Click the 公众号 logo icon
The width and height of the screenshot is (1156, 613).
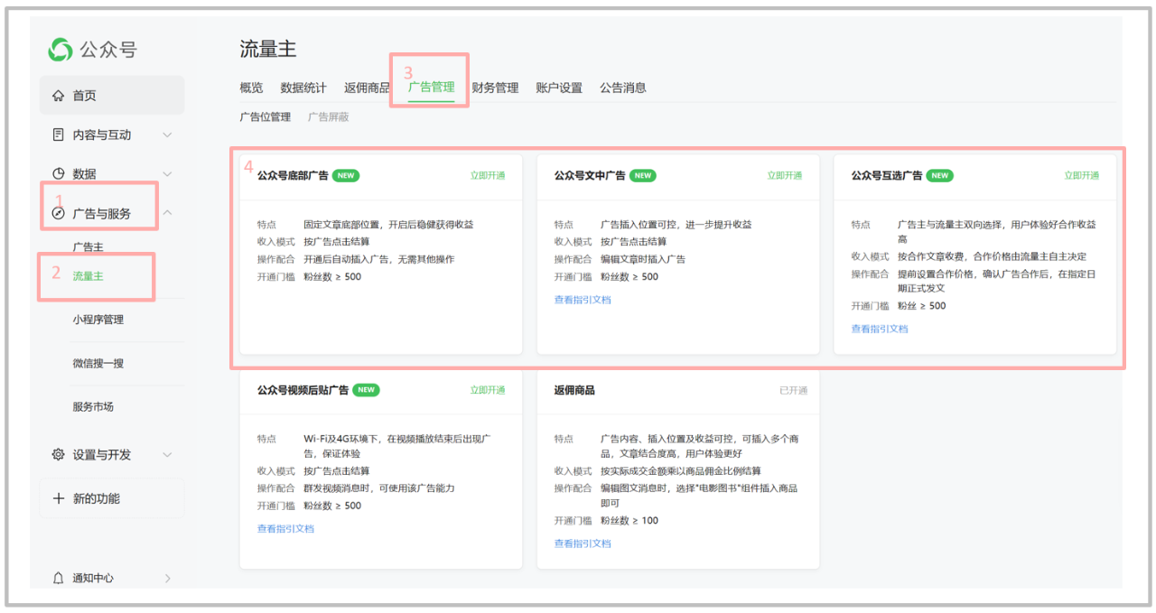point(61,50)
